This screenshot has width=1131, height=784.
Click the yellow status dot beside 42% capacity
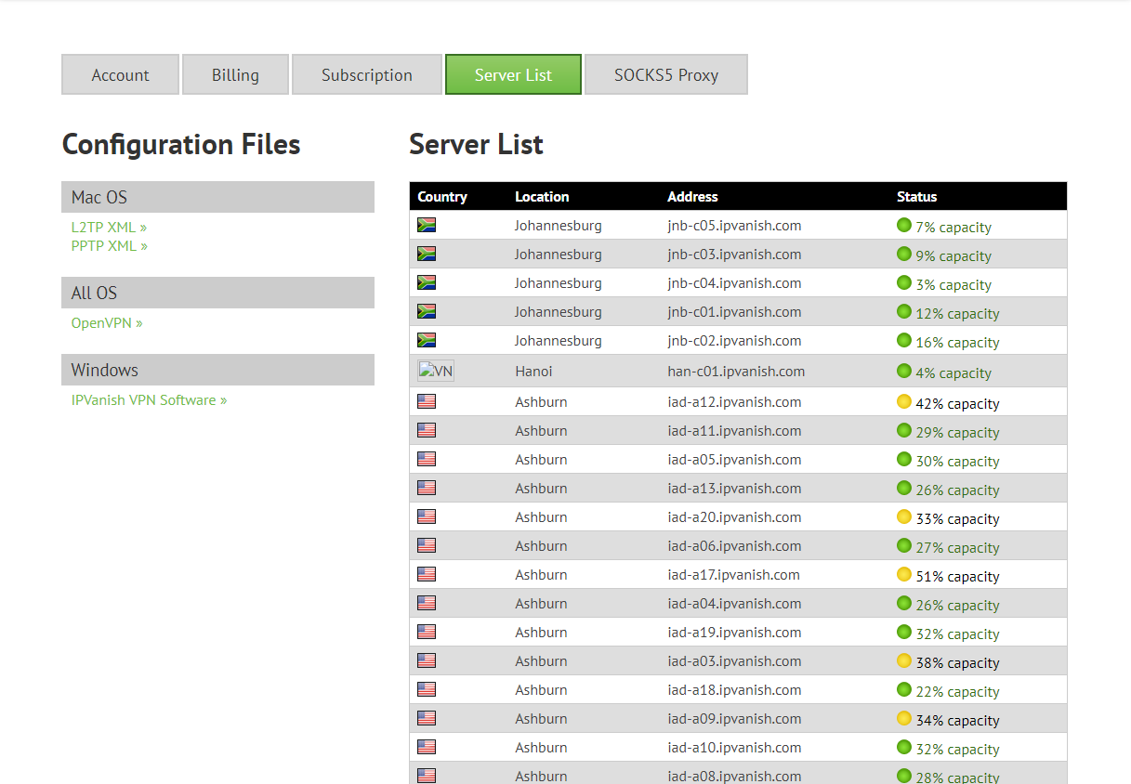point(902,400)
